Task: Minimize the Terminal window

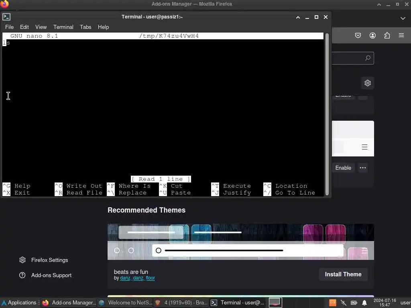Action: (307, 17)
